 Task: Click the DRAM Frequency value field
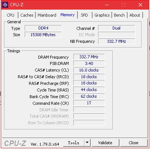89,57
